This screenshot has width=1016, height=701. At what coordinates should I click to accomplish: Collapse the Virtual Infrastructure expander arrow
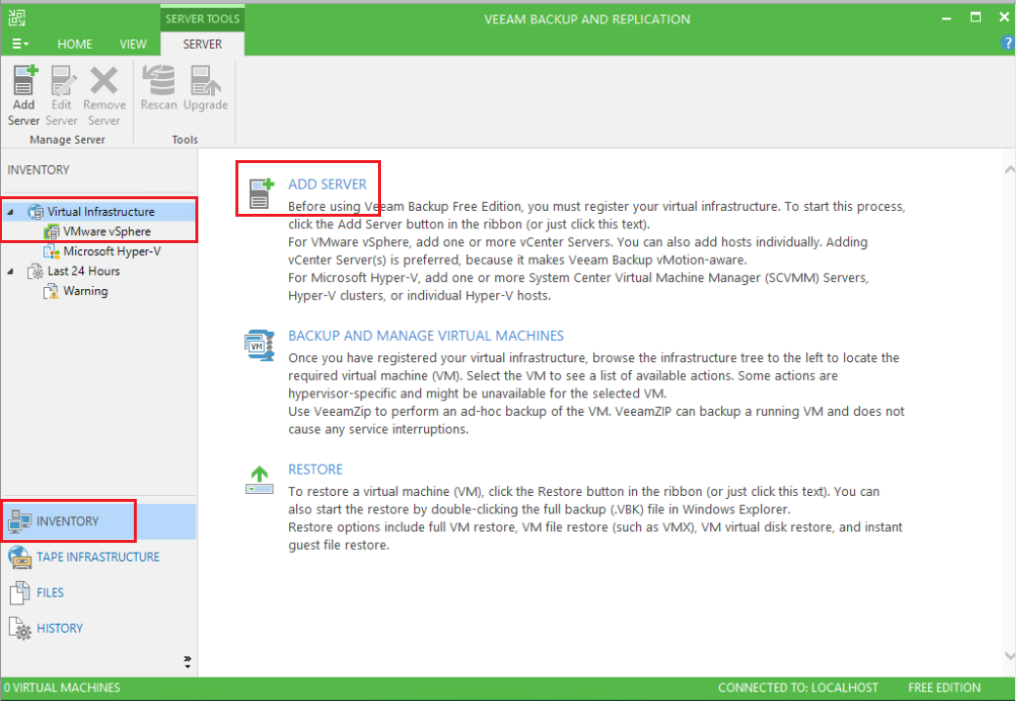(x=11, y=212)
